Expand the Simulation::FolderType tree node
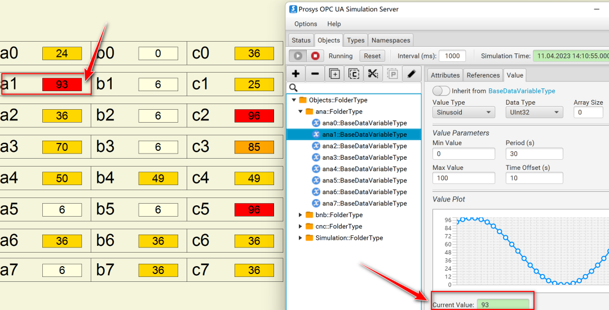Image resolution: width=609 pixels, height=310 pixels. pos(300,237)
